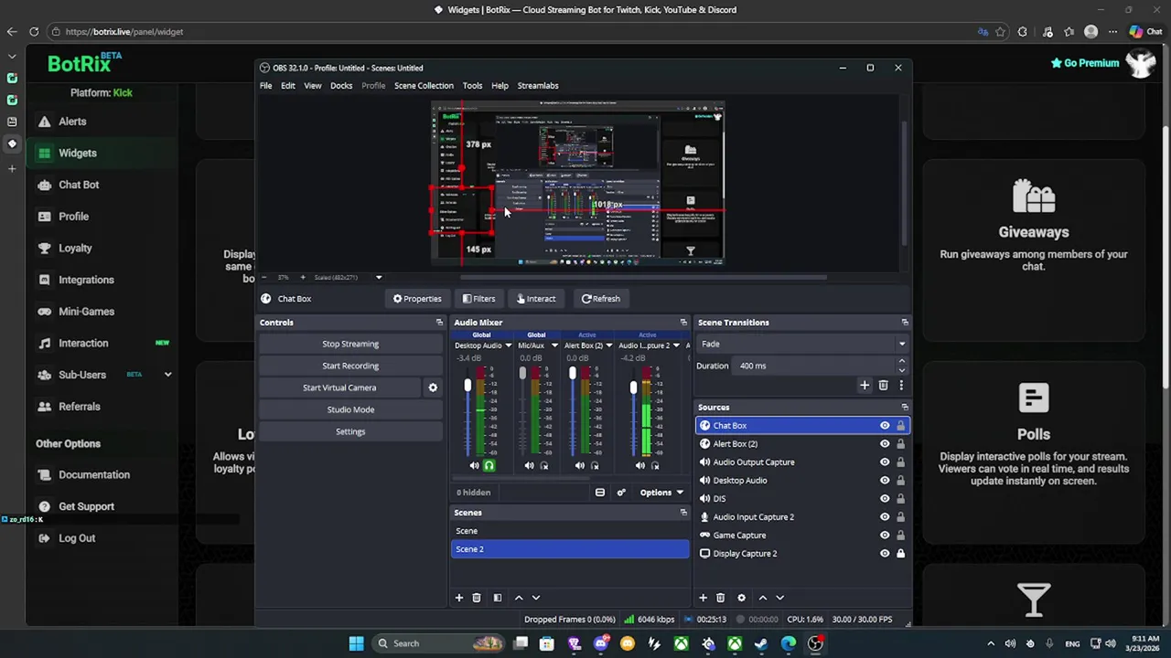The width and height of the screenshot is (1171, 658).
Task: Mute the Alert Box (2) mixer channel
Action: coord(579,466)
